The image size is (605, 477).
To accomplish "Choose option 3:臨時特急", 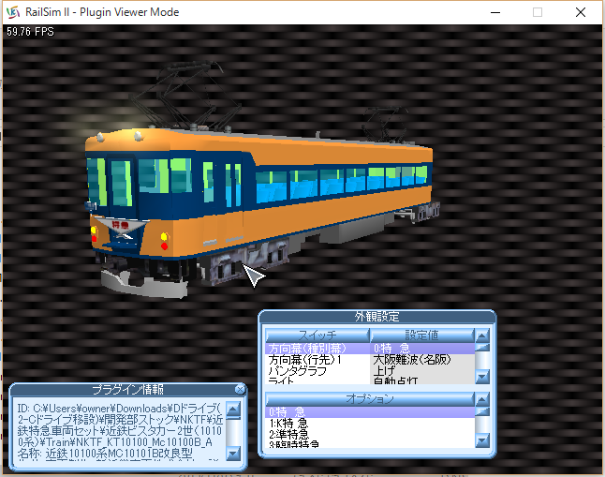I will tap(370, 444).
